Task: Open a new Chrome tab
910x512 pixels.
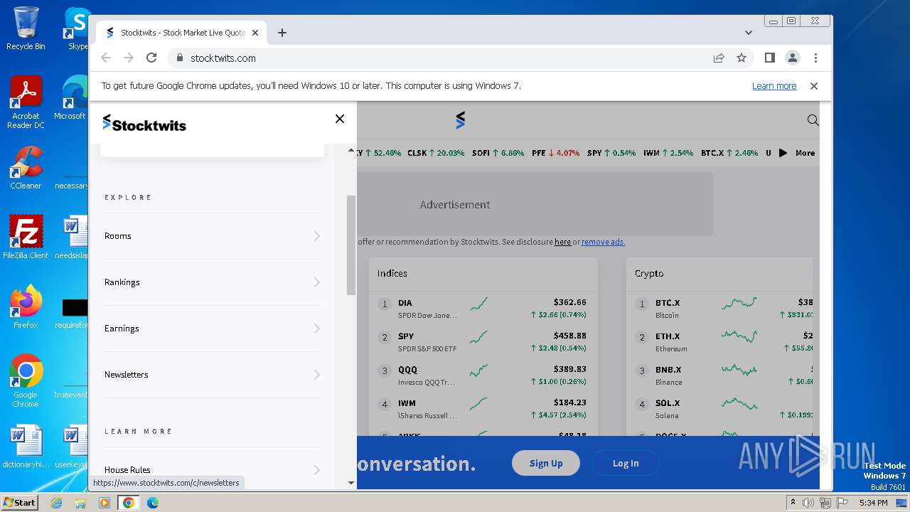Action: pyautogui.click(x=282, y=33)
